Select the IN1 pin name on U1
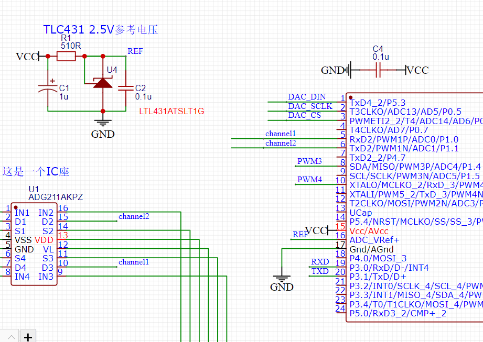 [22, 213]
